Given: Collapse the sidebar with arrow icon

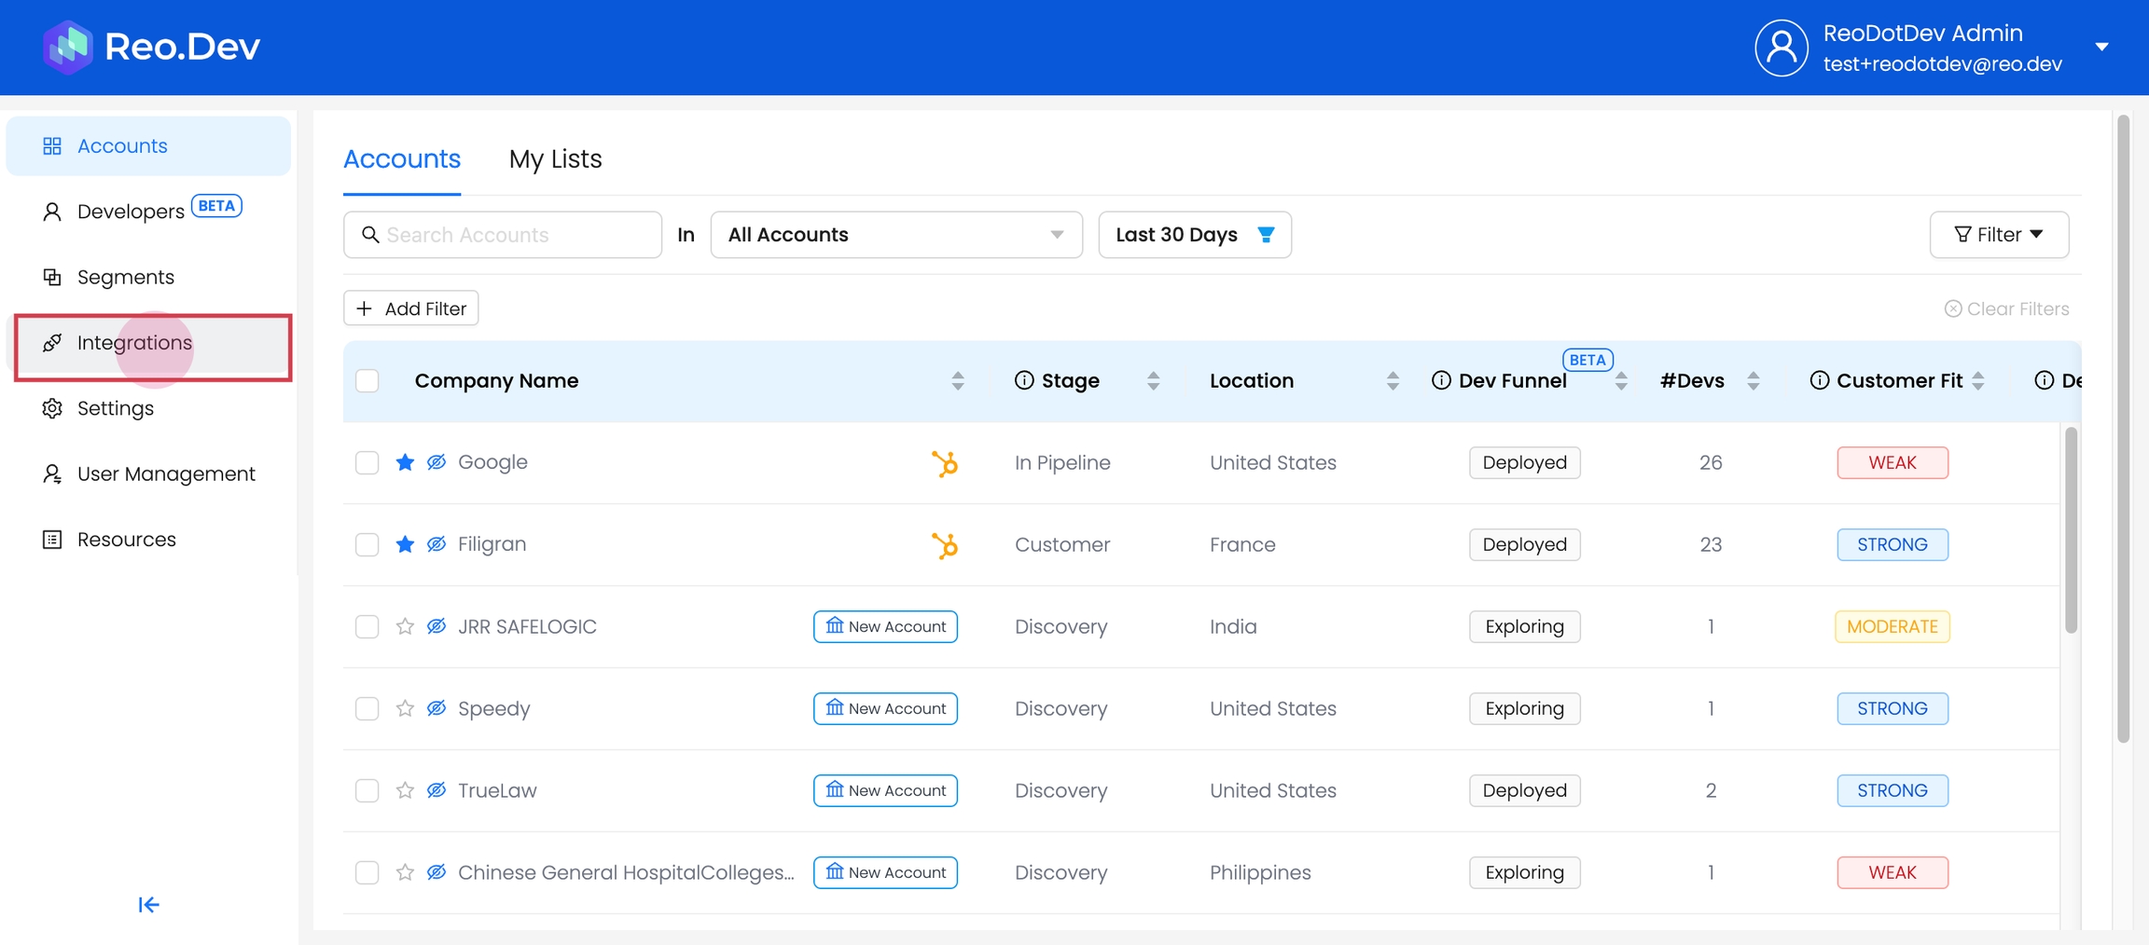Looking at the screenshot, I should (x=148, y=905).
